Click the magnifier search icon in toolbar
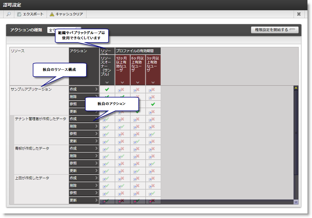 [9, 14]
